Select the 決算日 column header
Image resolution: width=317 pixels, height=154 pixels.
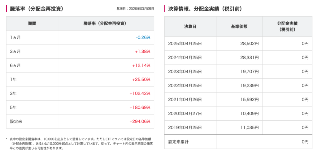click(190, 27)
